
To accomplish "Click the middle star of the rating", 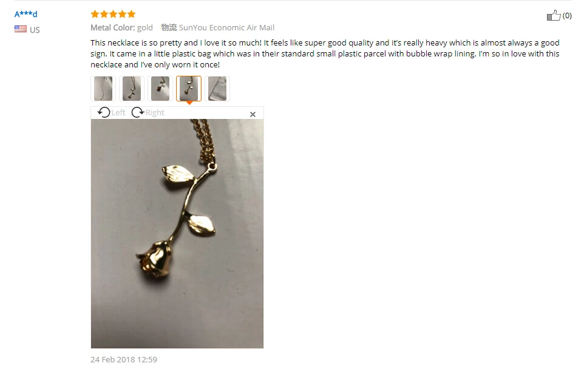I will tap(113, 14).
